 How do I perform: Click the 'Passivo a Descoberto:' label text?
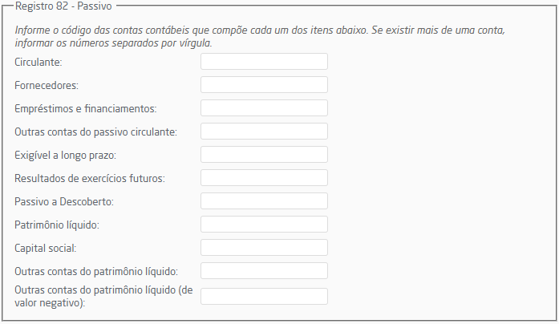pos(64,201)
